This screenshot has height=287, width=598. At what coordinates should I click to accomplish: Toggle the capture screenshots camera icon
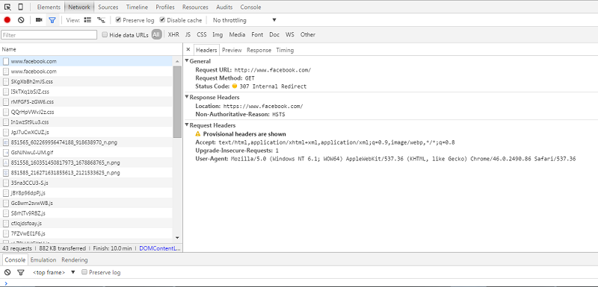pos(39,20)
